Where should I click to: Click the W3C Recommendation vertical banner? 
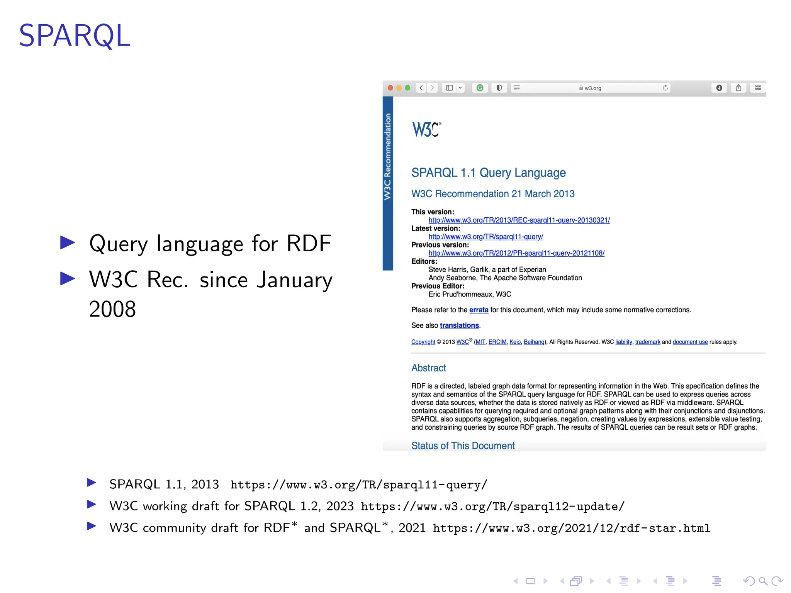(388, 183)
